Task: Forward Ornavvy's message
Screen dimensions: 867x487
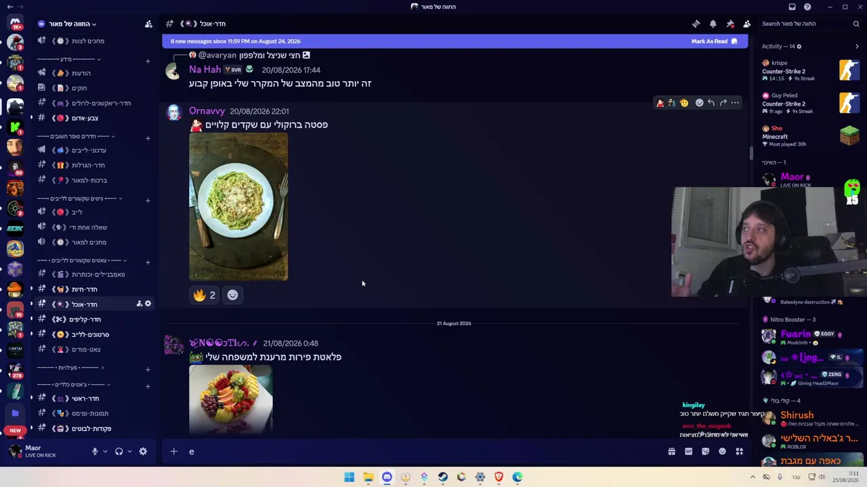Action: (x=723, y=103)
